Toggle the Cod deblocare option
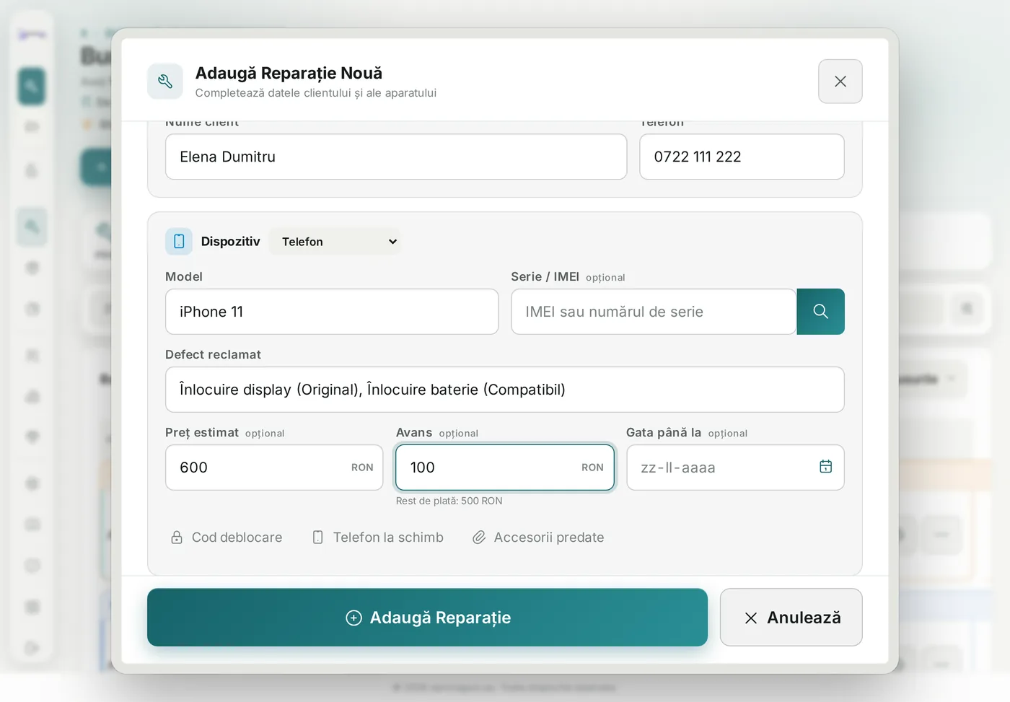1010x702 pixels. pyautogui.click(x=227, y=538)
